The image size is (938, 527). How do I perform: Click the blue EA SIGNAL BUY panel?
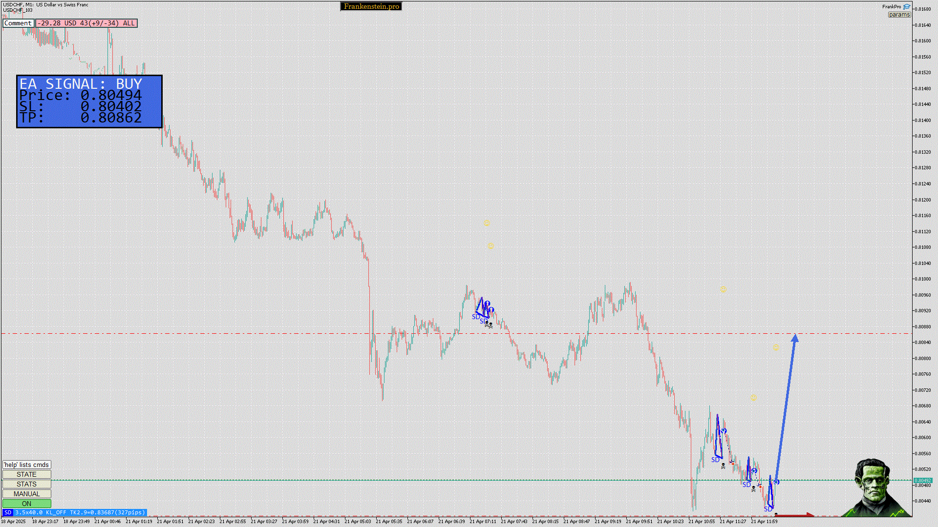pyautogui.click(x=89, y=101)
